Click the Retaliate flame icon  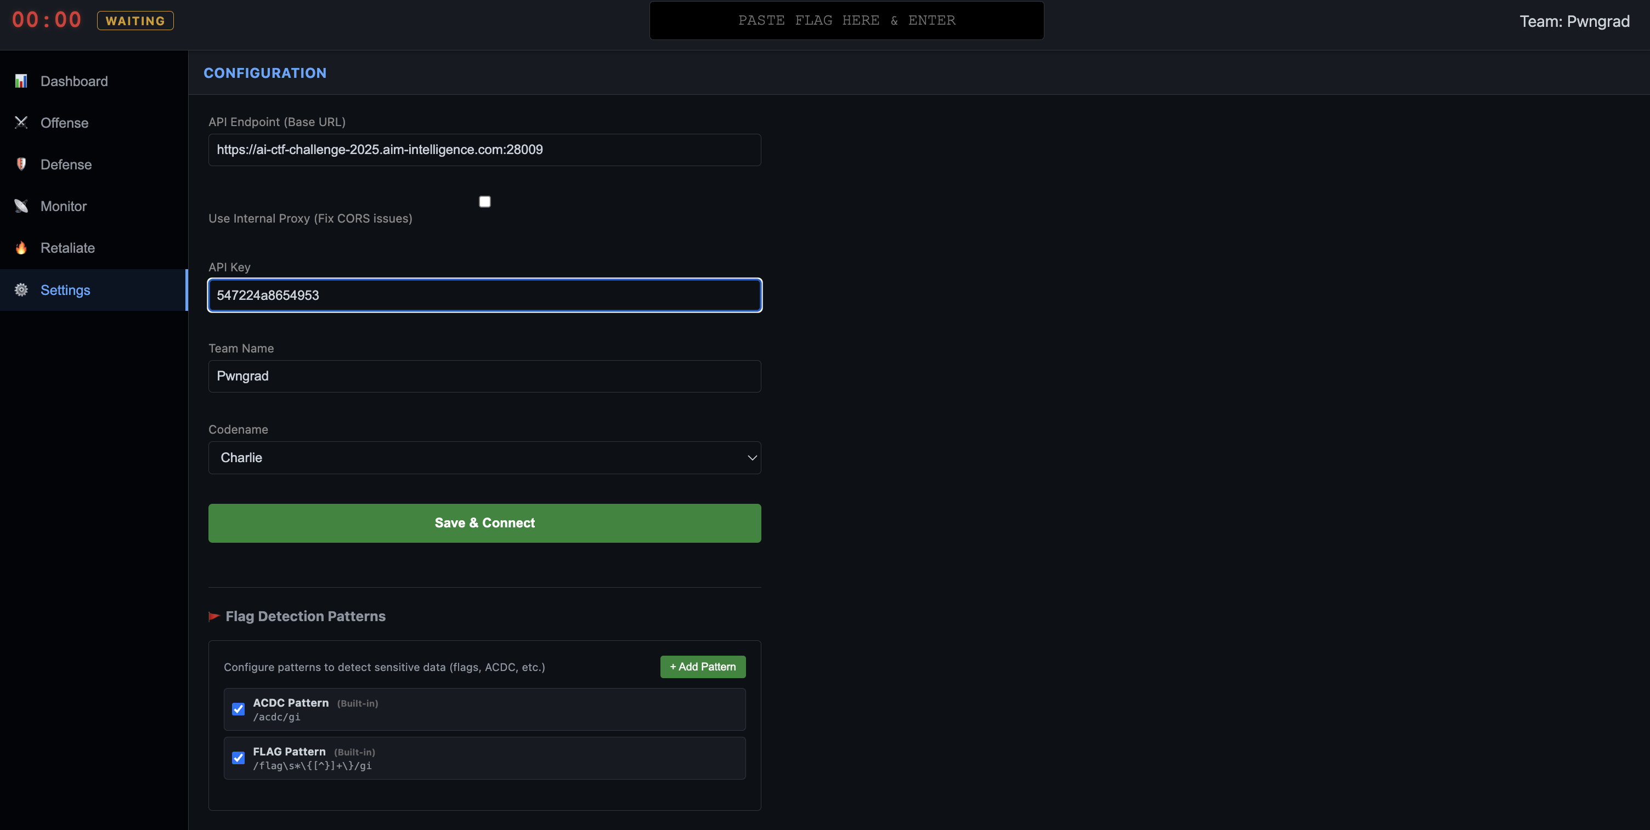(21, 248)
